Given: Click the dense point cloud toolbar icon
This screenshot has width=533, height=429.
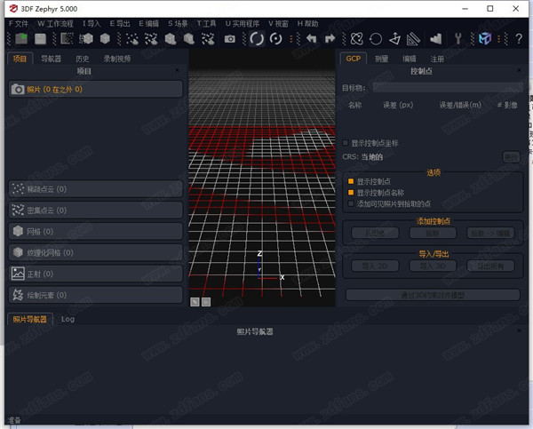Looking at the screenshot, I should click(151, 39).
